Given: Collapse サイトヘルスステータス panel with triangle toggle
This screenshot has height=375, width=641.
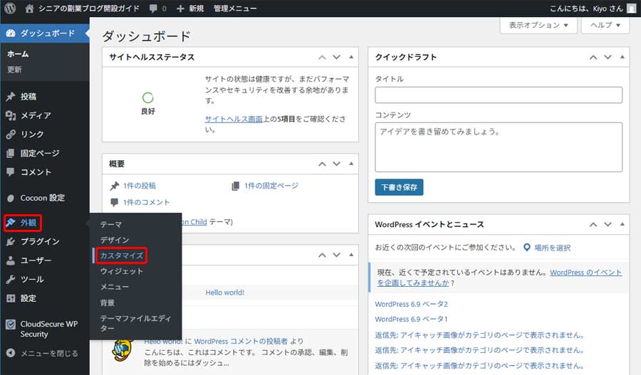Looking at the screenshot, I should tap(351, 57).
